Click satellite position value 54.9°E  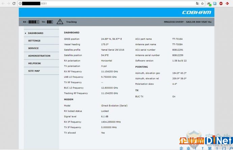pyautogui.click(x=105, y=55)
